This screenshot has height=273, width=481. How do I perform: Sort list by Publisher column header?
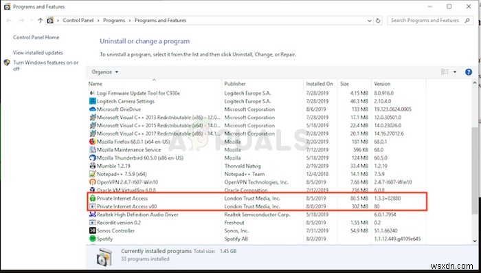click(262, 83)
